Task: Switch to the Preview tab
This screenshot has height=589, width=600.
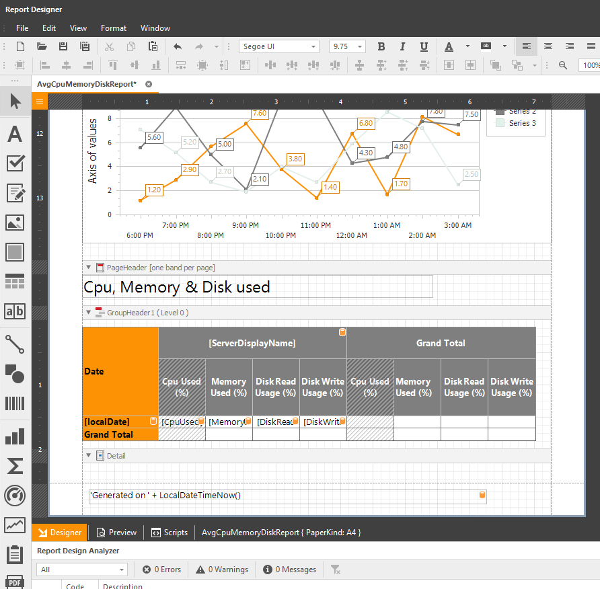Action: 116,532
